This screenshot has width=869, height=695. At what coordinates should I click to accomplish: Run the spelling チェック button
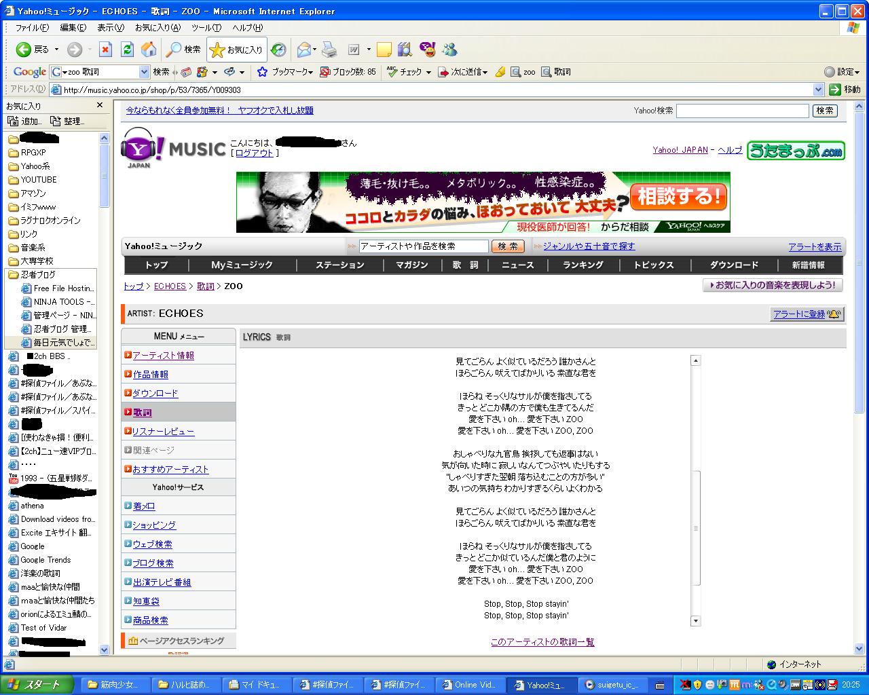pyautogui.click(x=405, y=72)
